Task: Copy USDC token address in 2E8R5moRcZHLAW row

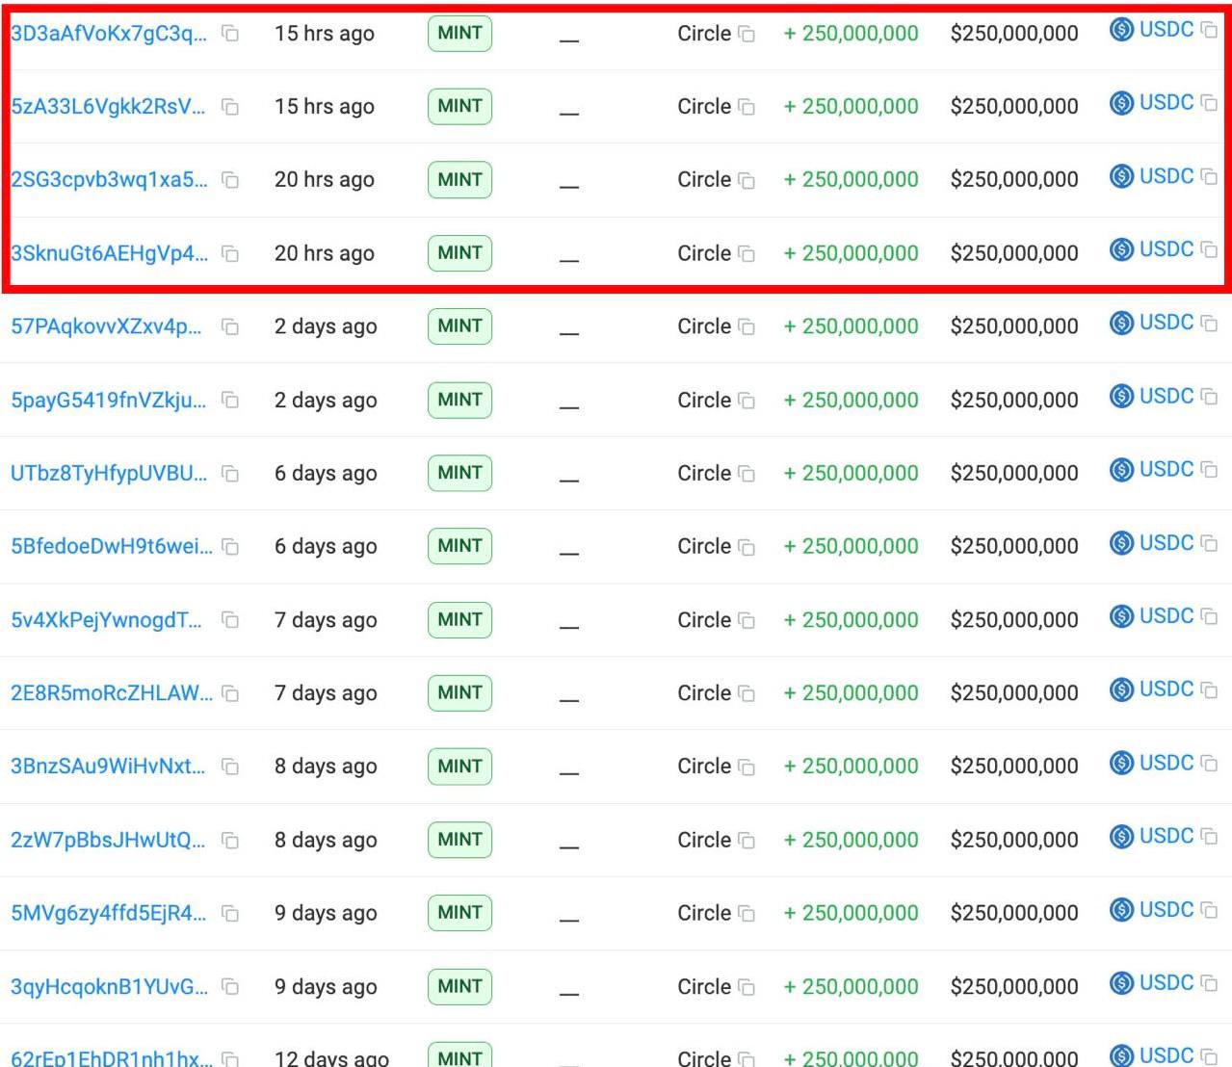Action: coord(1209,690)
